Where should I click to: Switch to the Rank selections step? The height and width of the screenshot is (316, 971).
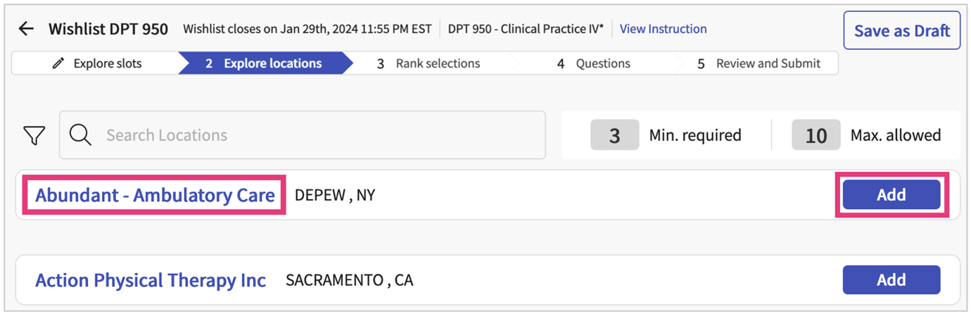tap(429, 63)
